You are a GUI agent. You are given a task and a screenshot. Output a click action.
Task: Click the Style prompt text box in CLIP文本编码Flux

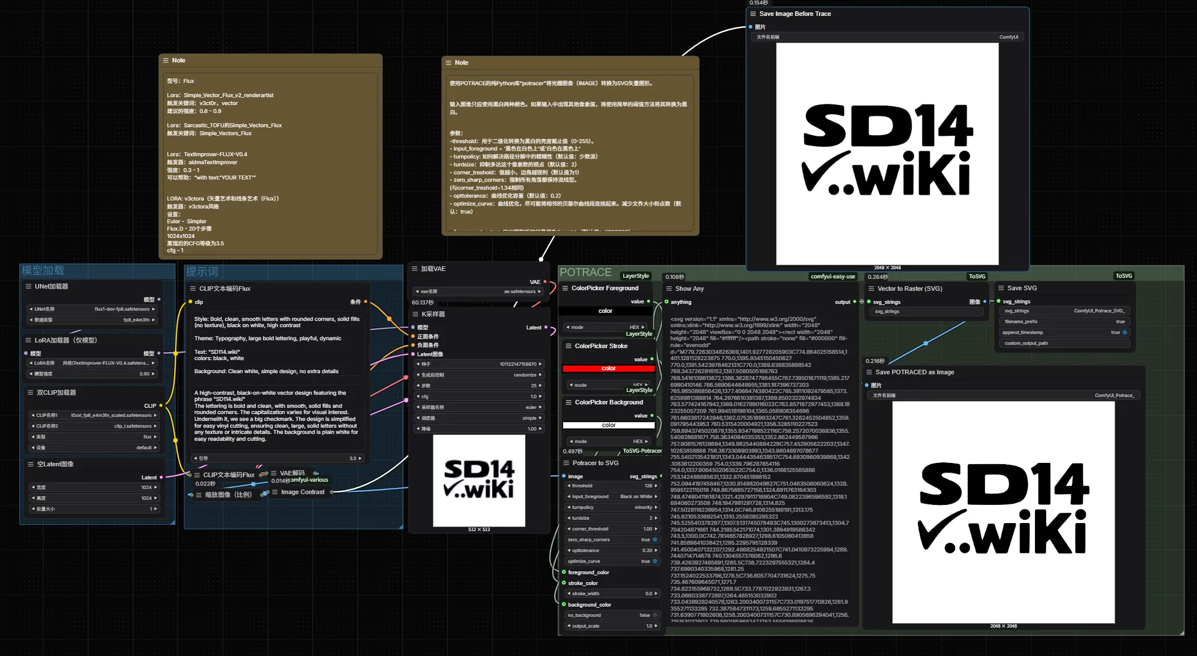click(277, 345)
